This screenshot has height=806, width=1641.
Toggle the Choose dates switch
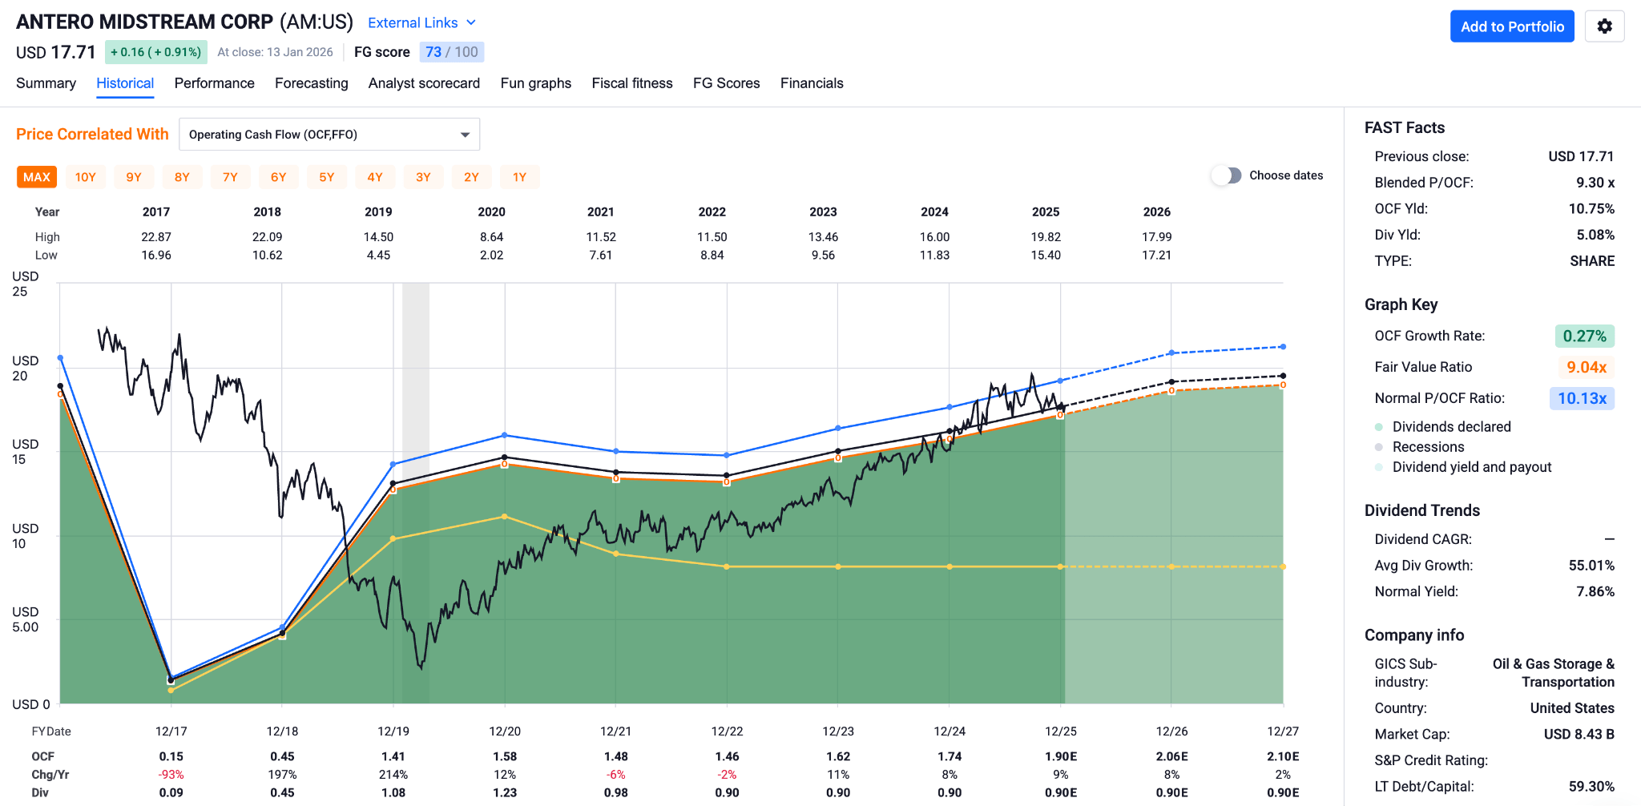coord(1226,175)
